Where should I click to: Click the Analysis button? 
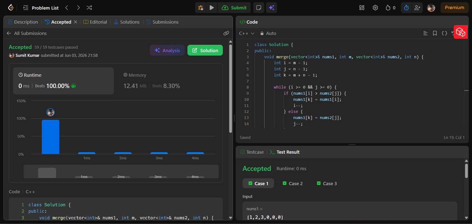pos(167,50)
